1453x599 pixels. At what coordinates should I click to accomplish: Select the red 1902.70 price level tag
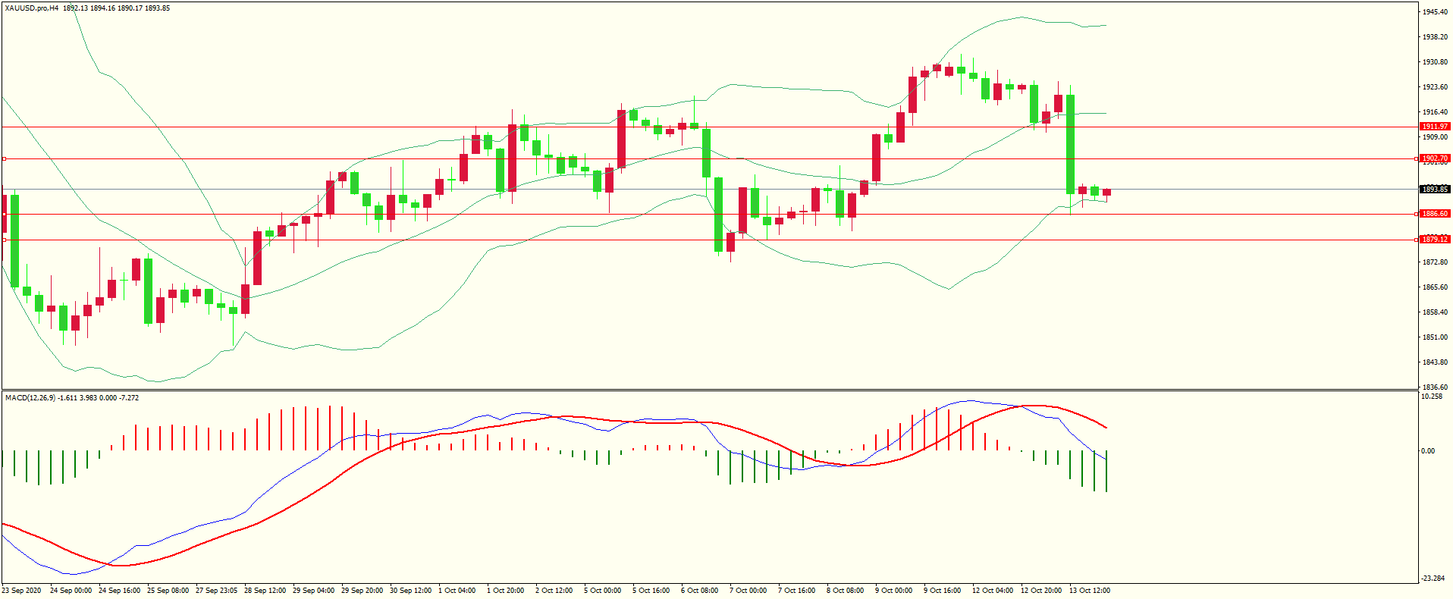[1434, 158]
